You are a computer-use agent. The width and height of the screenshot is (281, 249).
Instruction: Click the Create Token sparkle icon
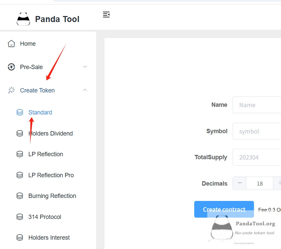(x=11, y=90)
